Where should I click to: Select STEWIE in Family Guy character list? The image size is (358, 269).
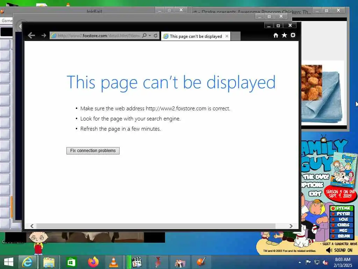point(341,208)
